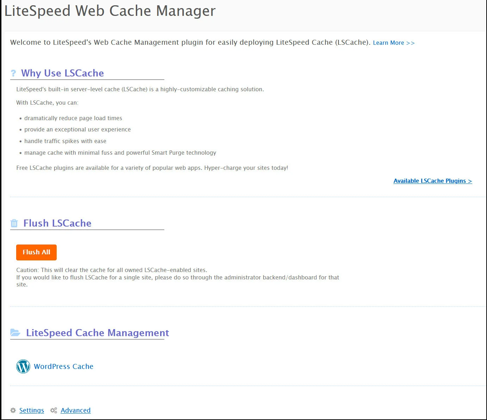Click the LiteSpeed Web Cache Manager page title

pyautogui.click(x=110, y=11)
